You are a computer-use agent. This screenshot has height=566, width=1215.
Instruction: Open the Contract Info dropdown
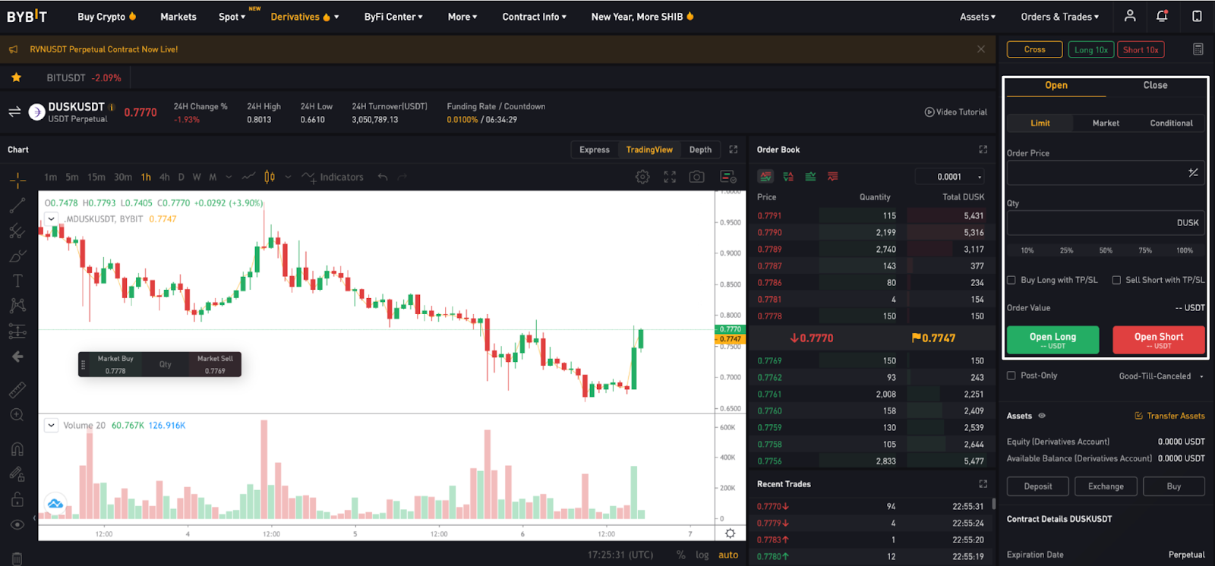(x=535, y=17)
